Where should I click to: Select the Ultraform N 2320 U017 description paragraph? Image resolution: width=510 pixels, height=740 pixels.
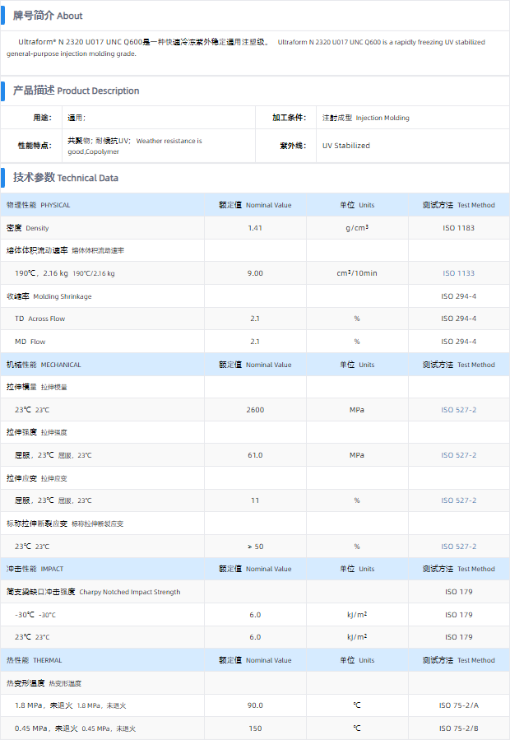pyautogui.click(x=246, y=48)
